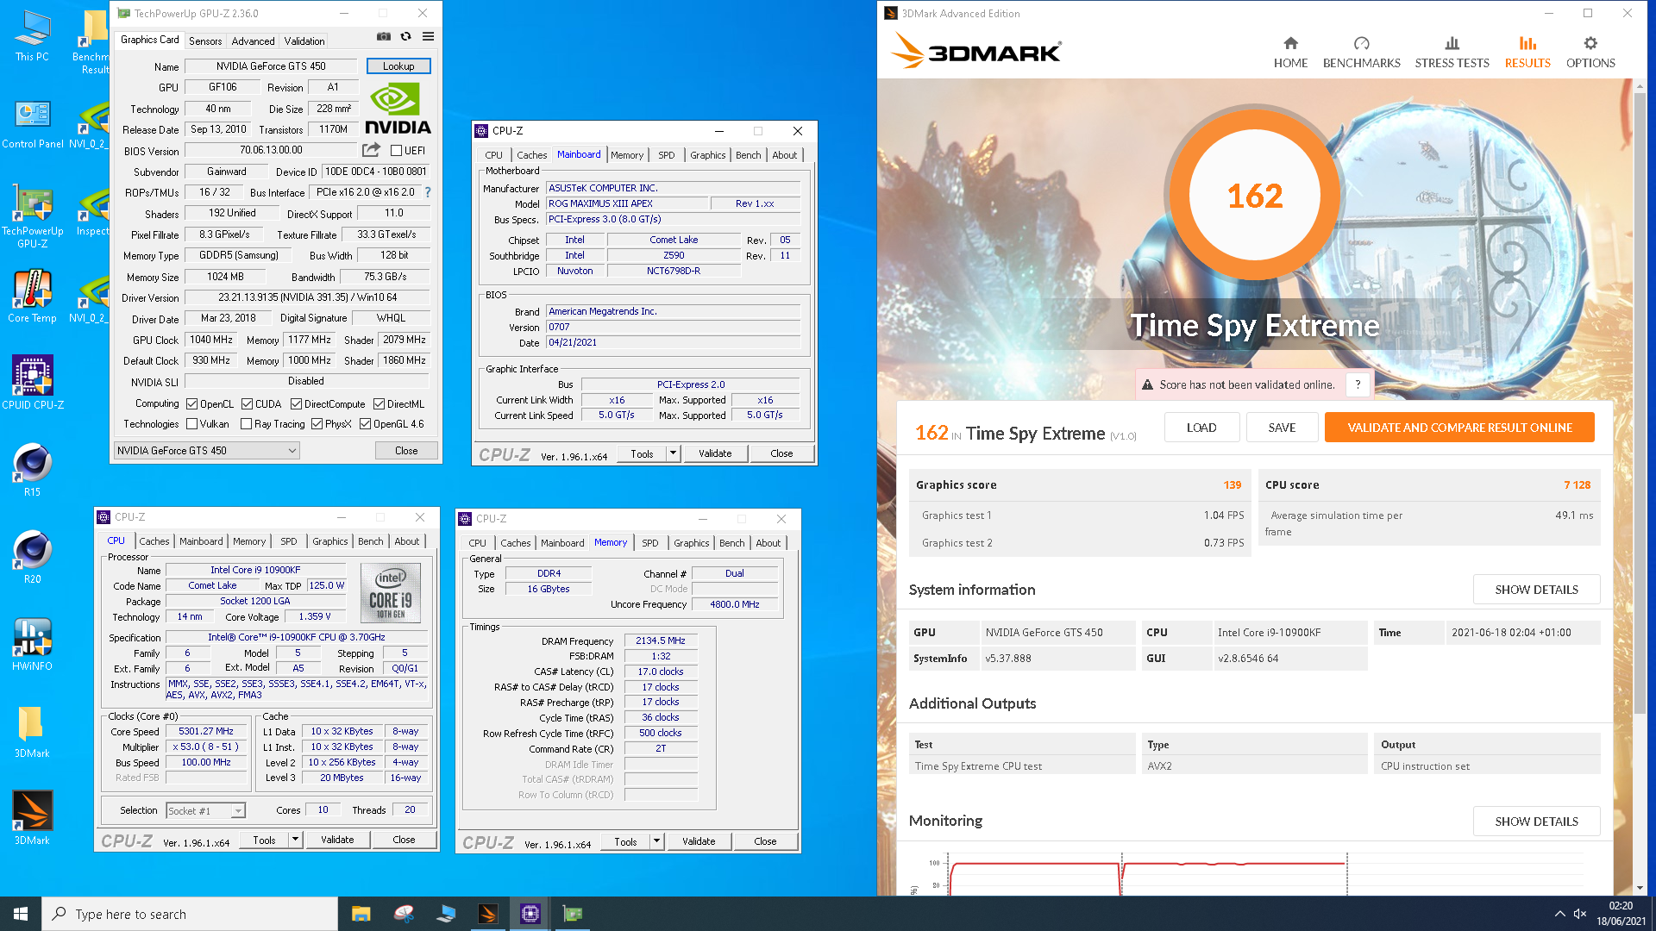Open the Cinebench R20 desktop shortcut
Image resolution: width=1656 pixels, height=931 pixels.
click(x=32, y=558)
